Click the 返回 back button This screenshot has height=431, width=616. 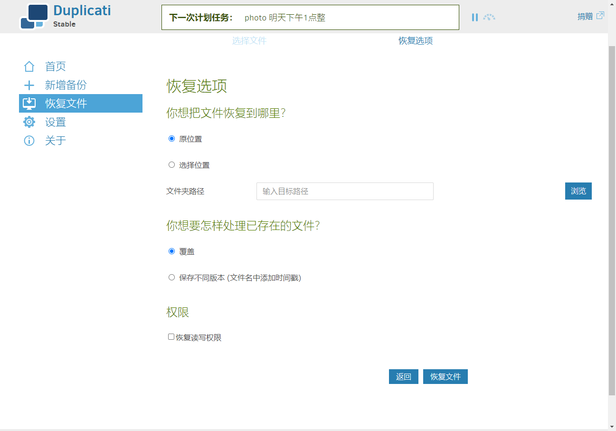[404, 377]
